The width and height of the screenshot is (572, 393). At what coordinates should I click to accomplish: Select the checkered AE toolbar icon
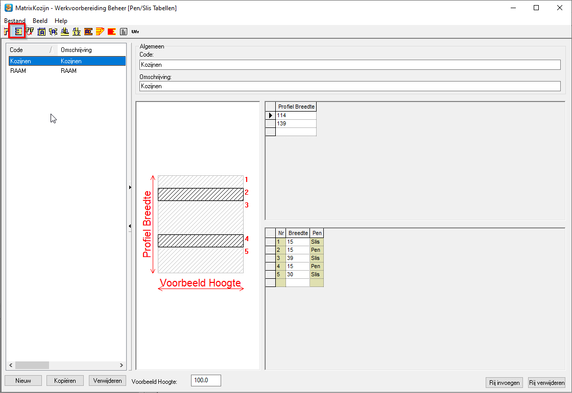[x=87, y=31]
